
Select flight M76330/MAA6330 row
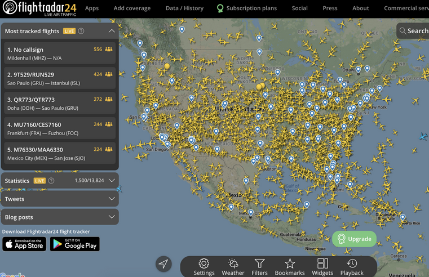60,154
